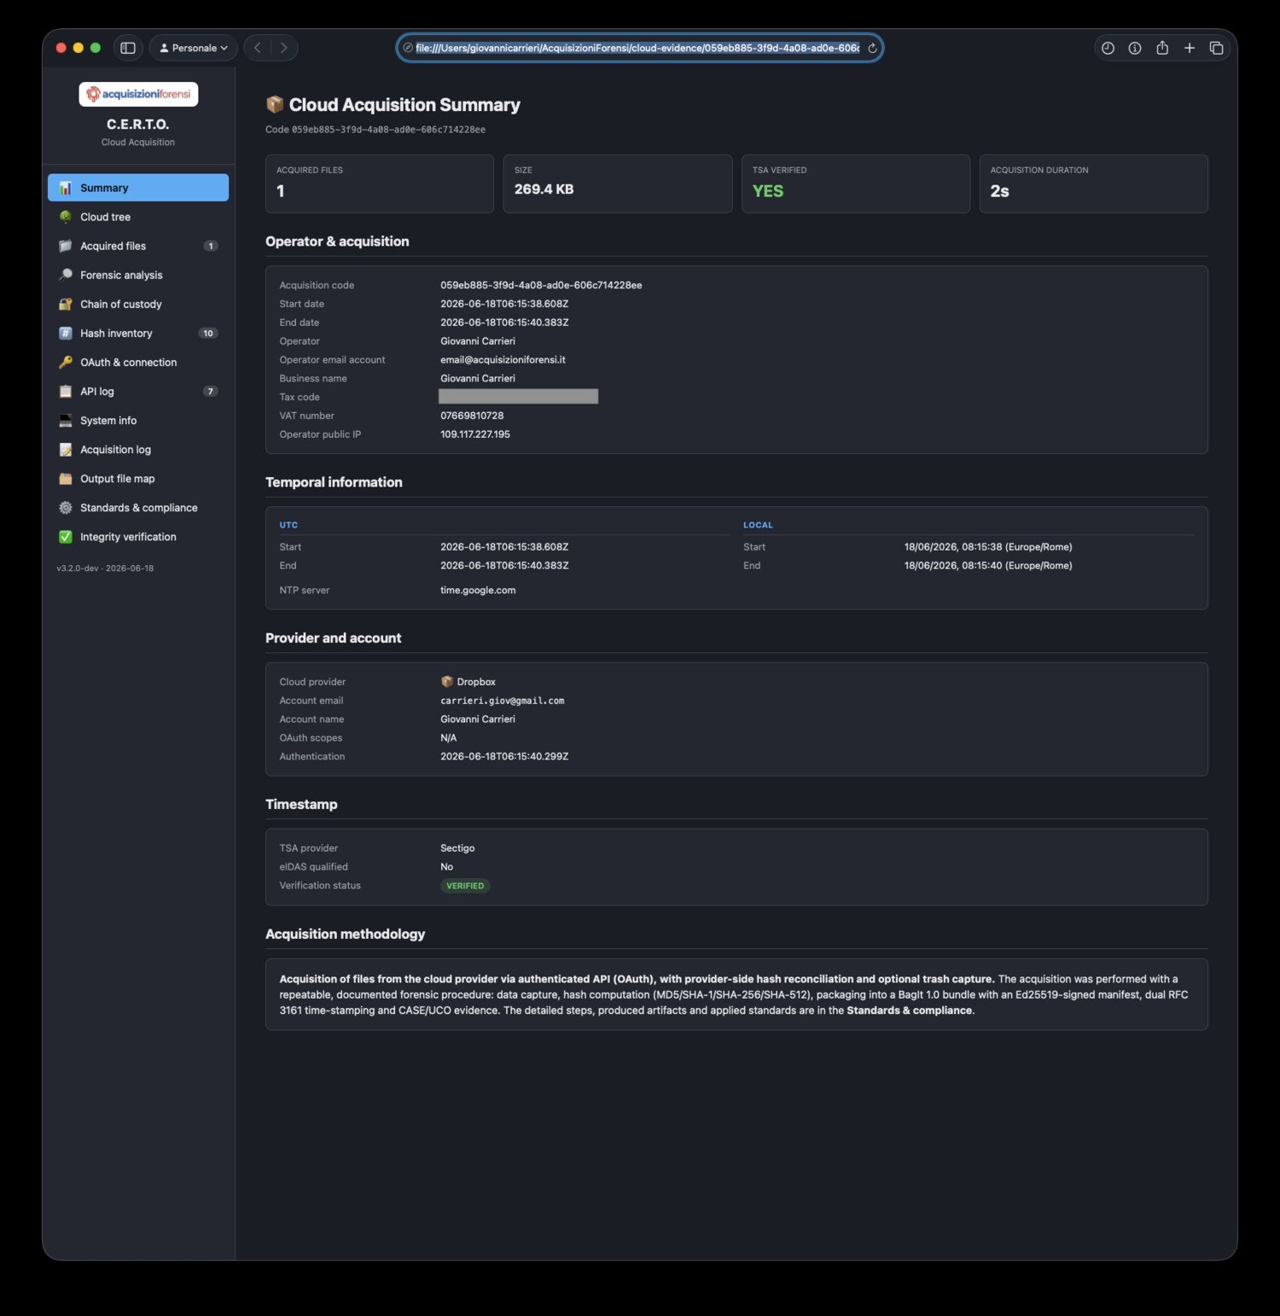Image resolution: width=1280 pixels, height=1316 pixels.
Task: Click the redacted Tax code field
Action: (x=518, y=397)
